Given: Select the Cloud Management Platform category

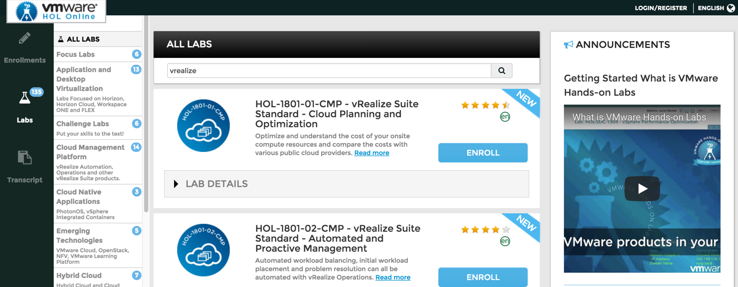Looking at the screenshot, I should (90, 152).
